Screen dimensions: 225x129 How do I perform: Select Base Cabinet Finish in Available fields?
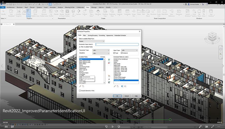85,61
